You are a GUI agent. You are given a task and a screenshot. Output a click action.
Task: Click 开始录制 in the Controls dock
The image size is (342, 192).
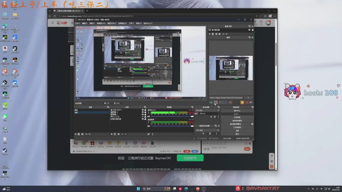(x=237, y=117)
